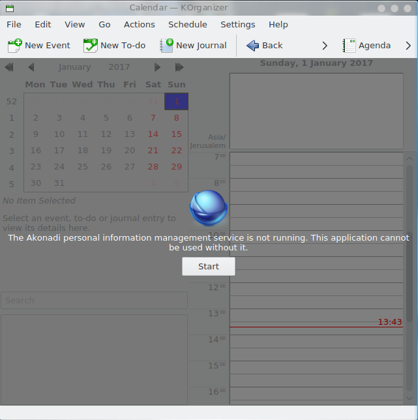This screenshot has height=420, width=418.
Task: Select day 10 in the mini calendar
Action: tap(59, 134)
